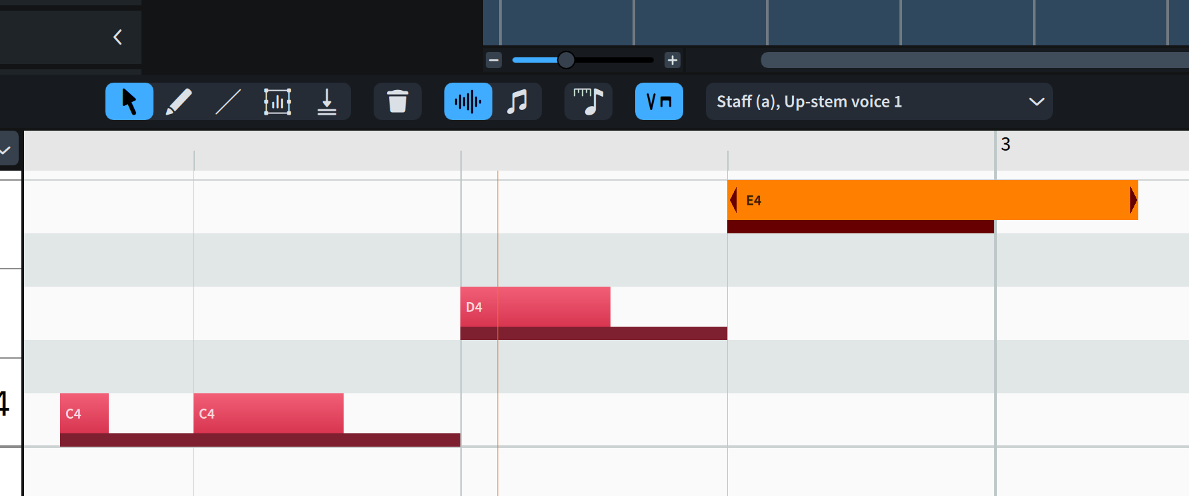Select the Draw pencil tool
The image size is (1189, 496).
tap(178, 101)
